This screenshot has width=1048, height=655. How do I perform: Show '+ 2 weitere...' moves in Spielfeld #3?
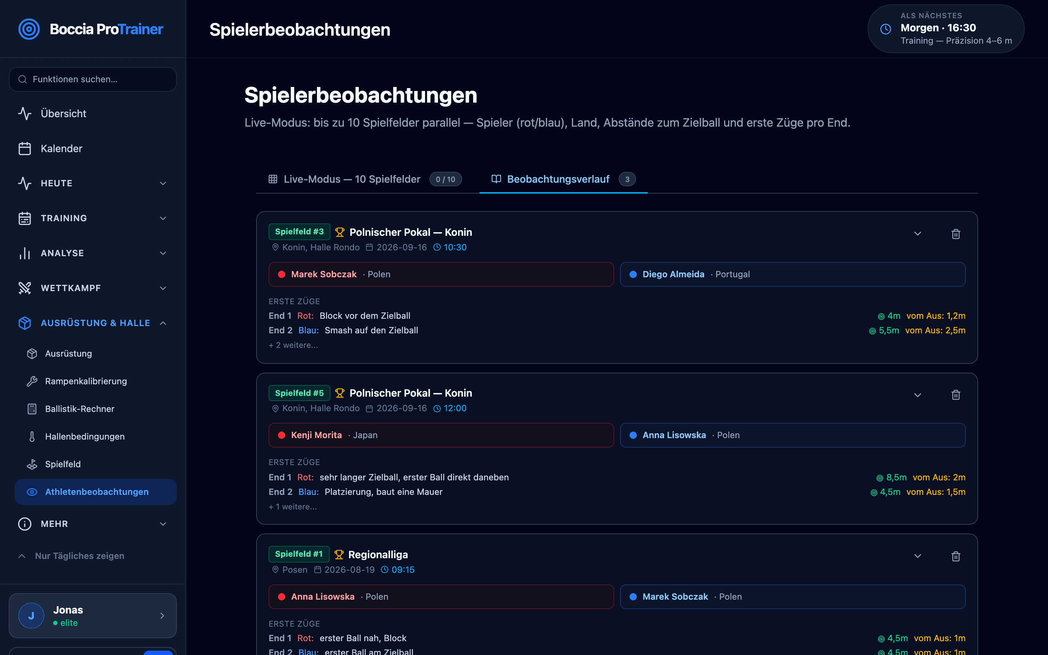click(293, 345)
